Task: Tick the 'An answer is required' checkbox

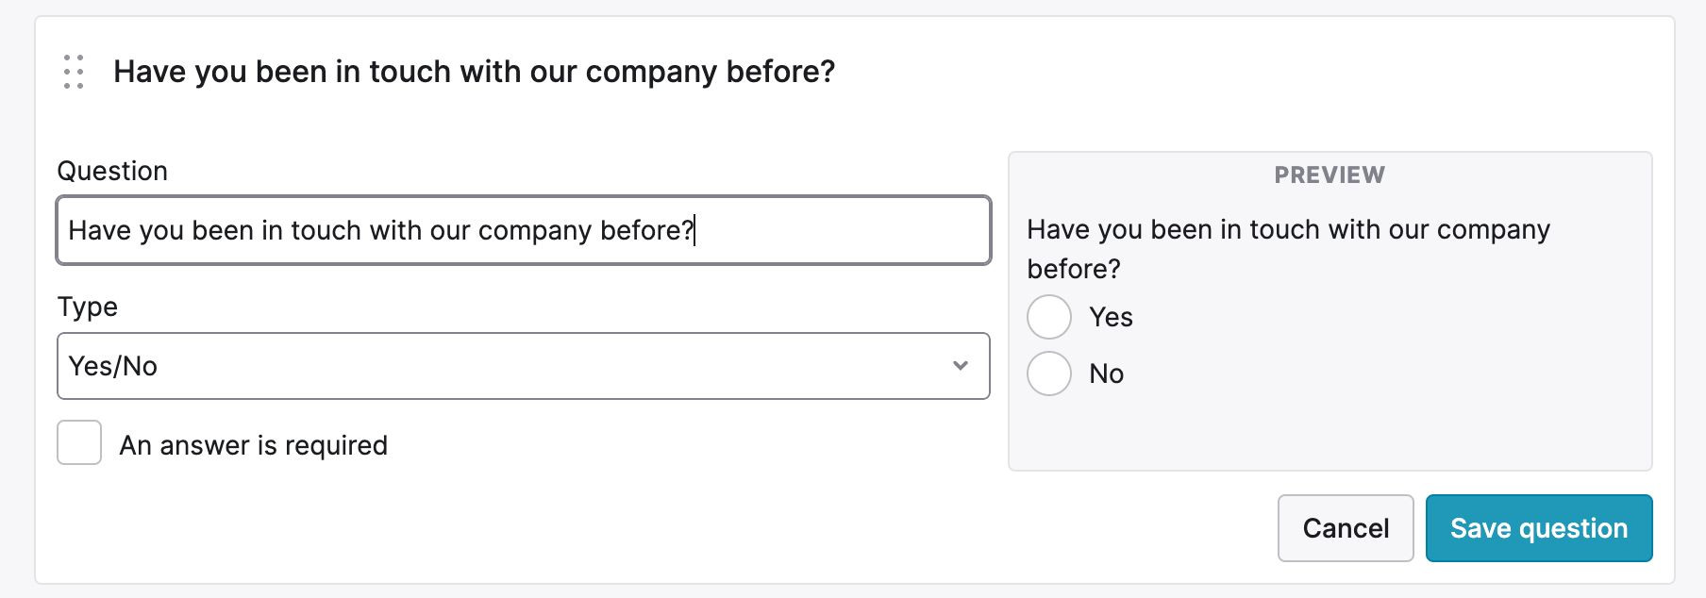Action: [79, 442]
